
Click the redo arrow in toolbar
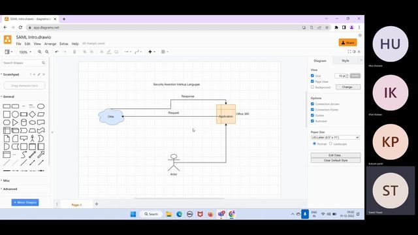[65, 52]
